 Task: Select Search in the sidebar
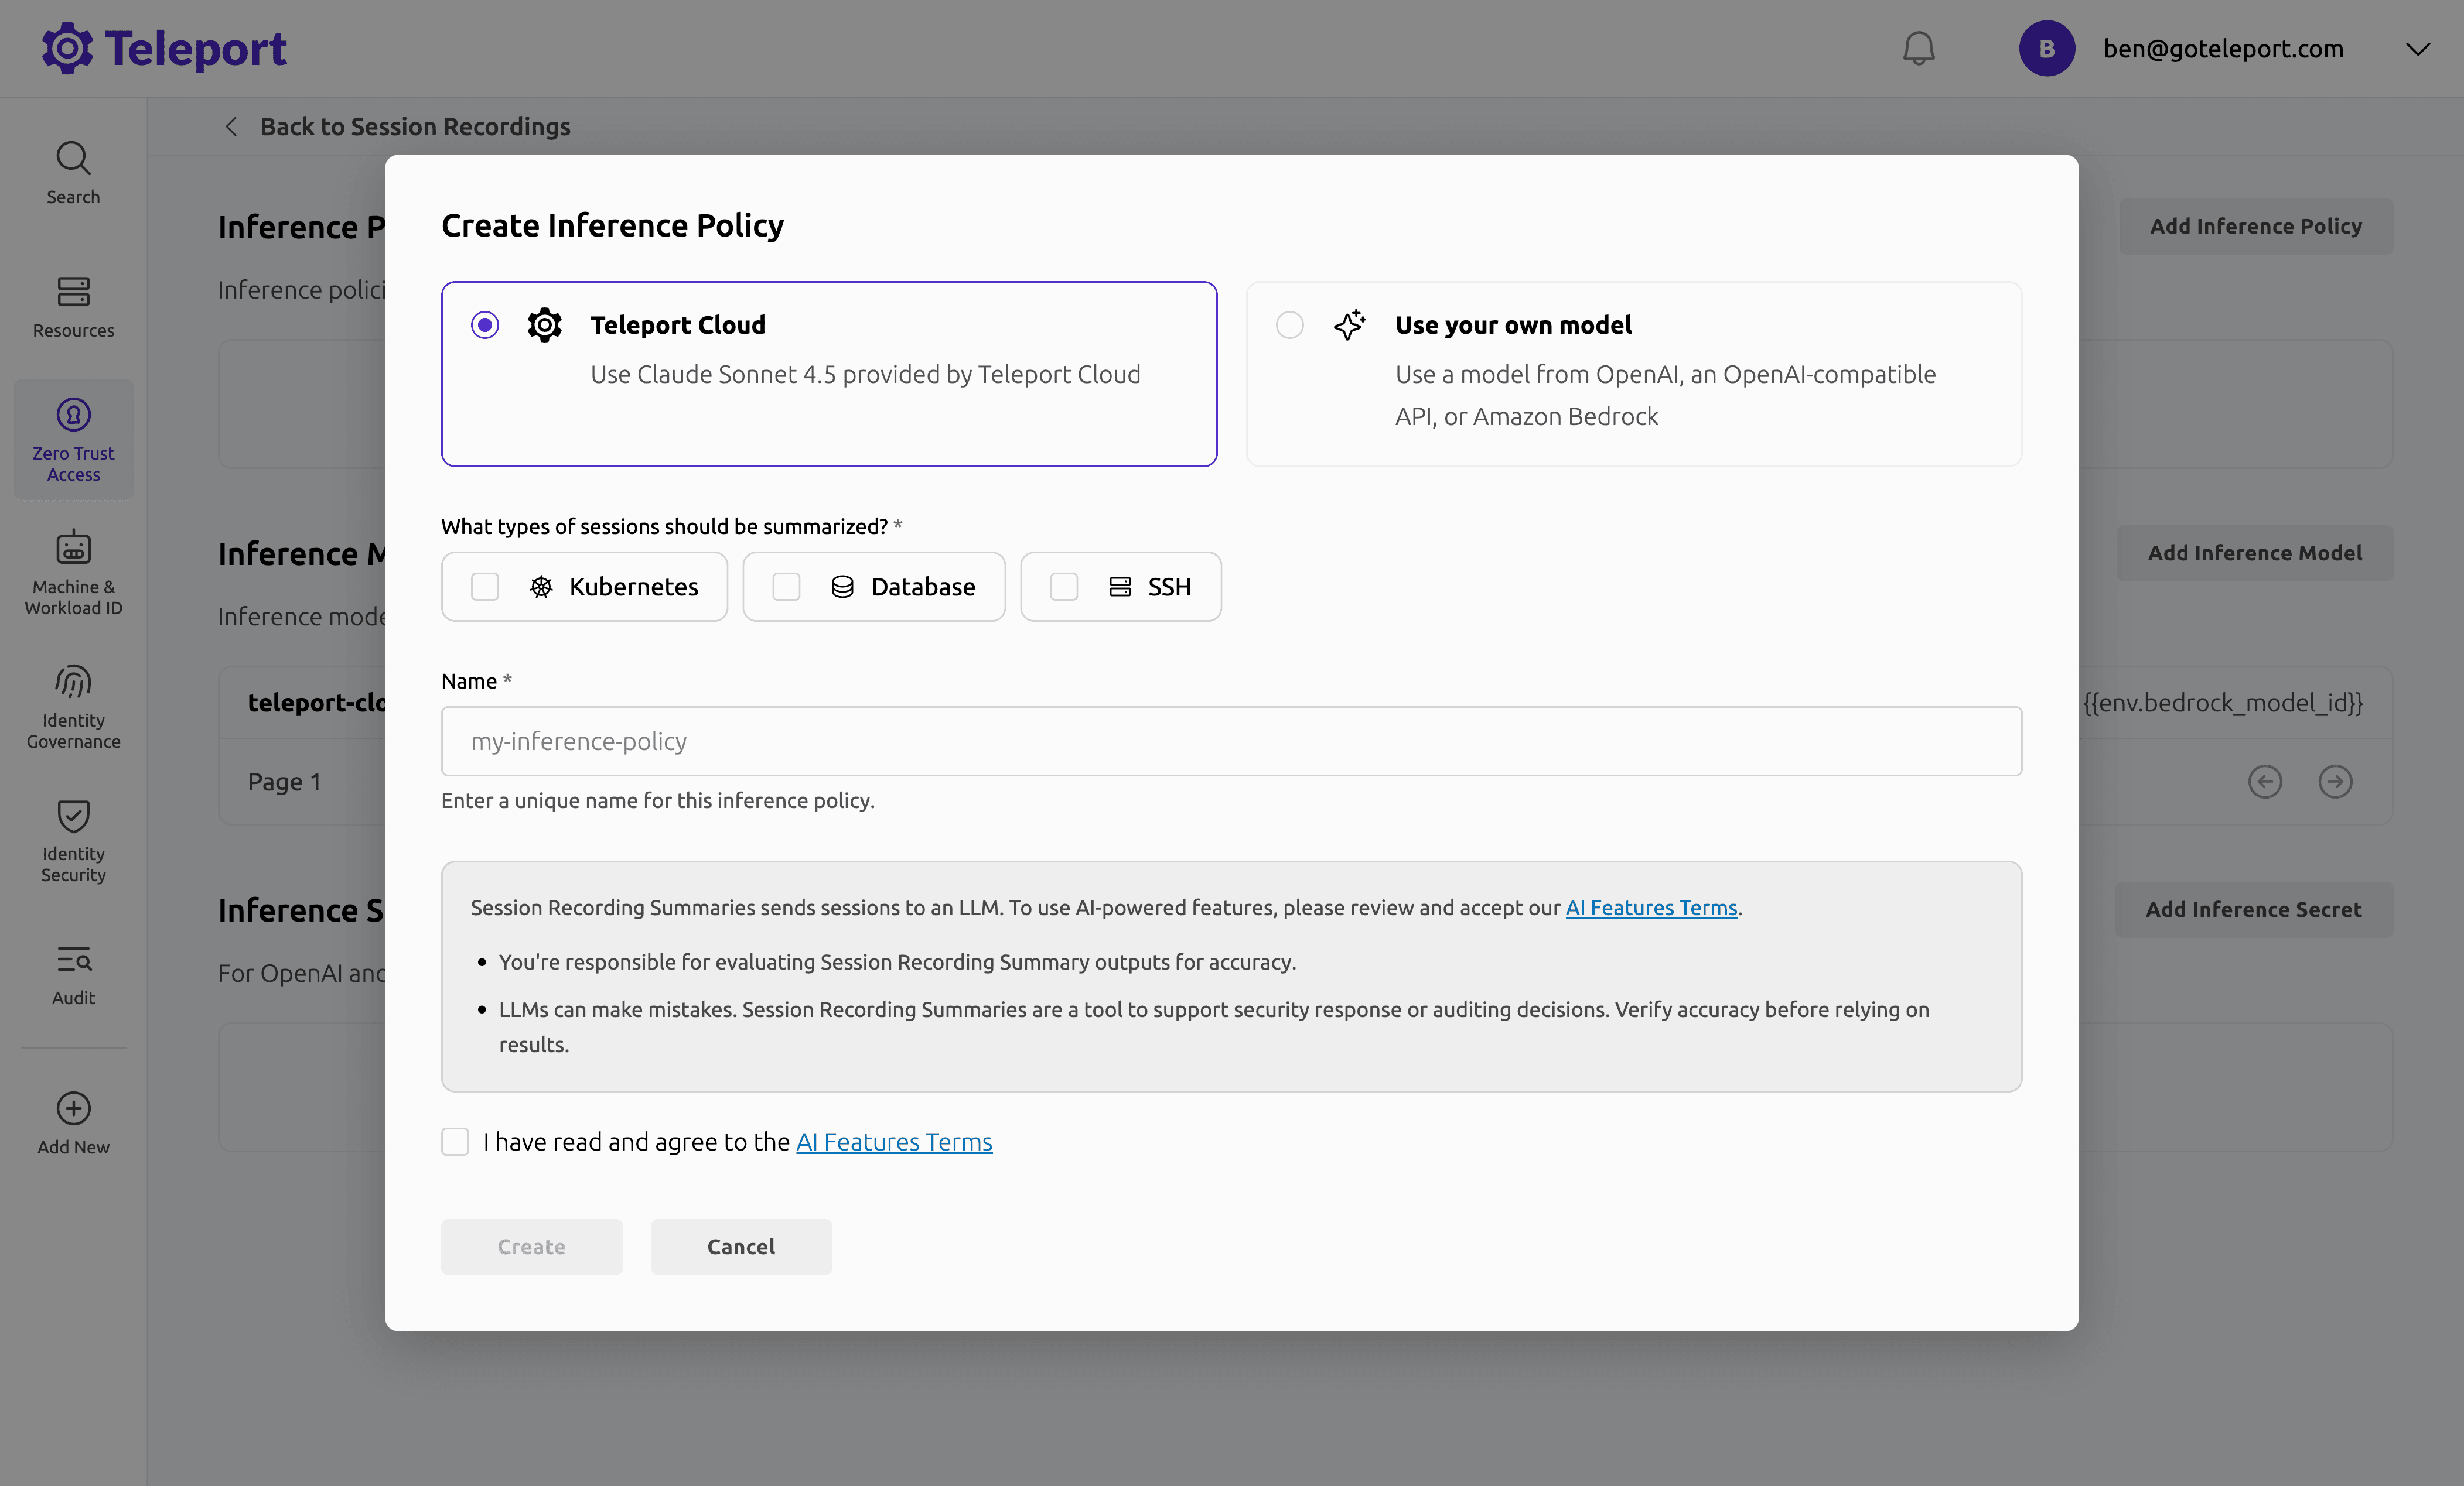(x=72, y=172)
